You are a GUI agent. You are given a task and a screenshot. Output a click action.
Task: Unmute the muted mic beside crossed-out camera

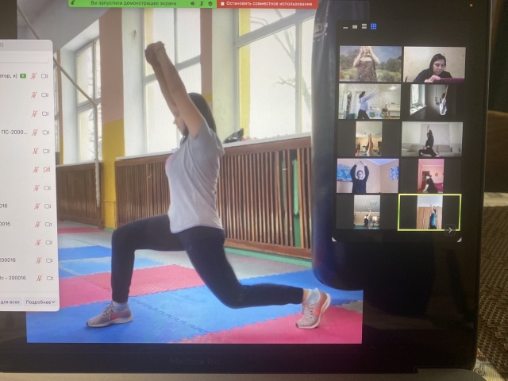point(36,169)
